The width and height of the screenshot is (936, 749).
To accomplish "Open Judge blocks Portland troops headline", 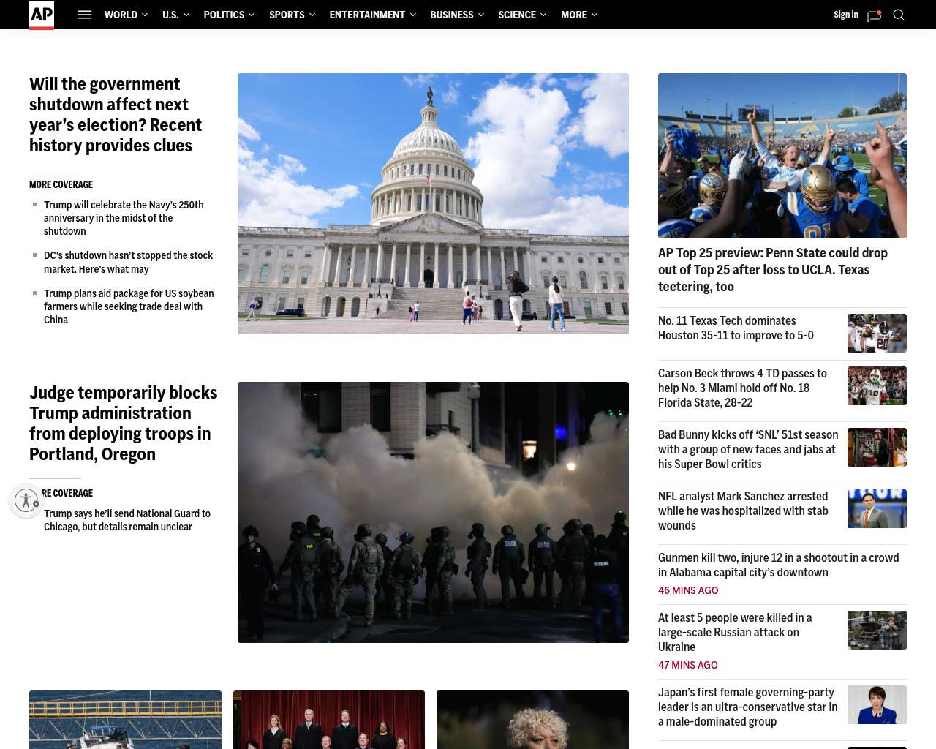I will point(124,424).
